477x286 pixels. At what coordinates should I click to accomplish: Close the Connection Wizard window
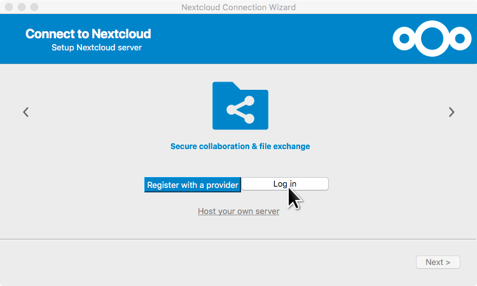[x=9, y=7]
